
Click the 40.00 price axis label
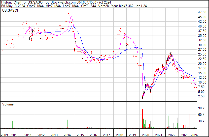(x=202, y=26)
